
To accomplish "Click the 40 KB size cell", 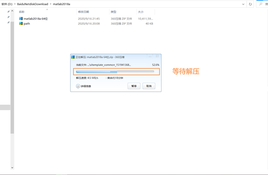I will [x=149, y=24].
